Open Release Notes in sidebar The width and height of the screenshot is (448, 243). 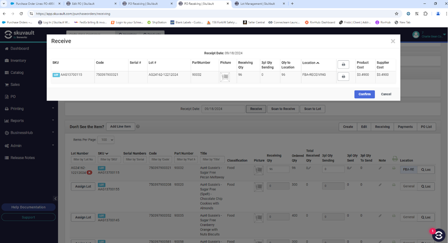click(x=22, y=157)
